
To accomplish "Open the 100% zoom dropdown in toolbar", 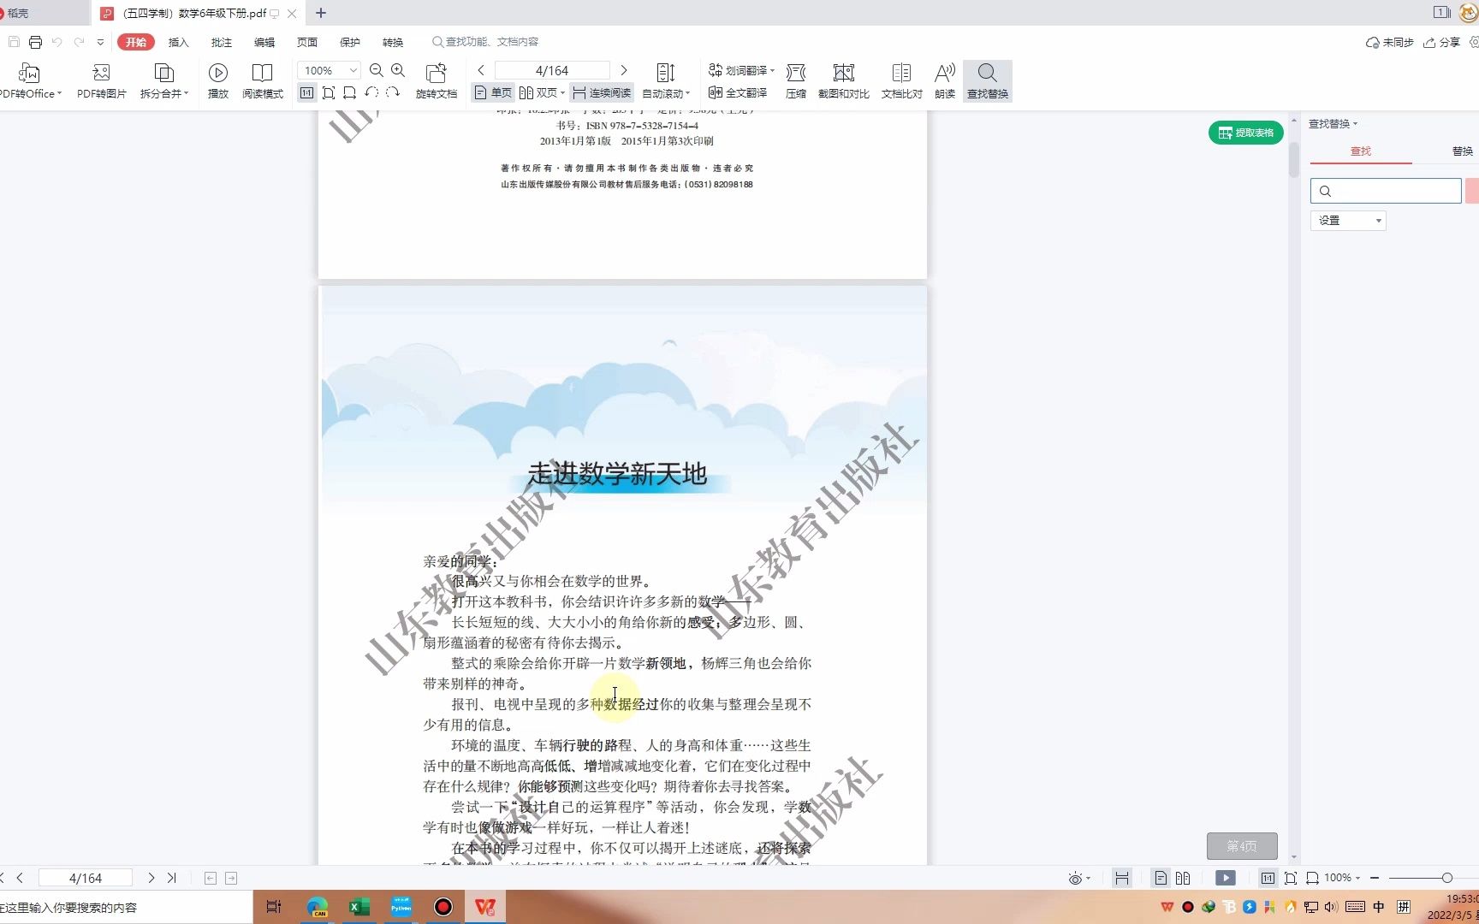I will pos(353,70).
